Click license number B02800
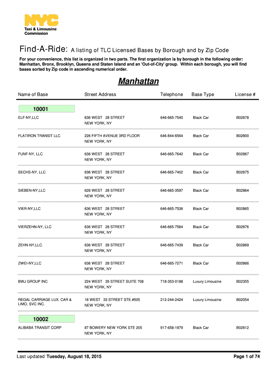 [x=242, y=136]
